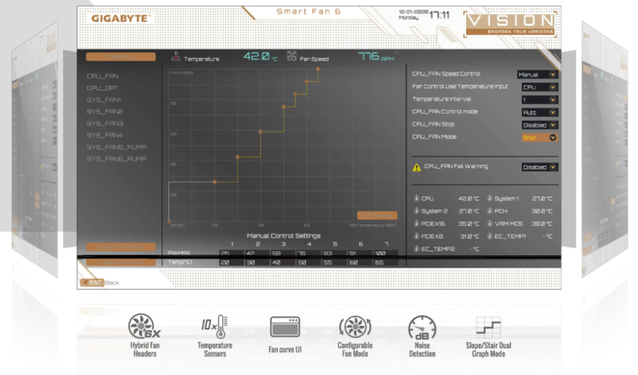Click the Configurable Fan Mode icon

pos(355,326)
